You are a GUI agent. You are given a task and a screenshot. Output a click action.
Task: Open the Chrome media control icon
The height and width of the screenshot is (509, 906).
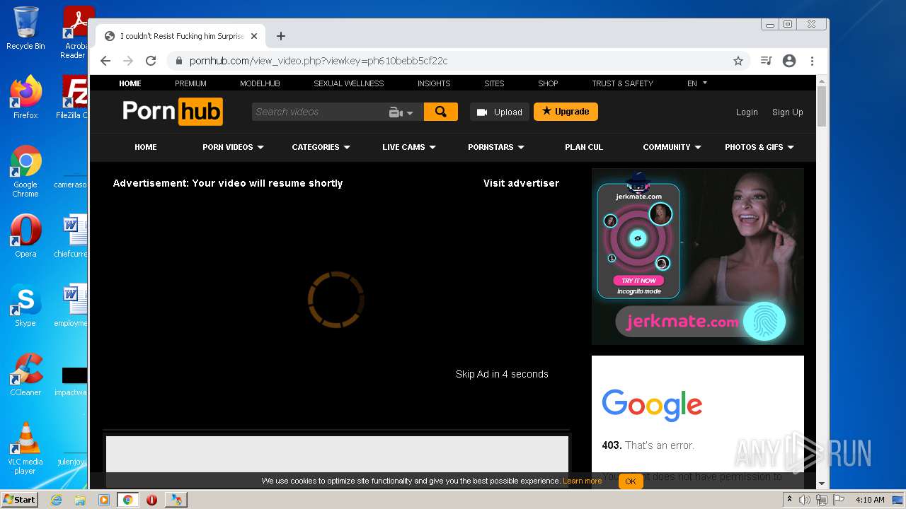pyautogui.click(x=766, y=61)
